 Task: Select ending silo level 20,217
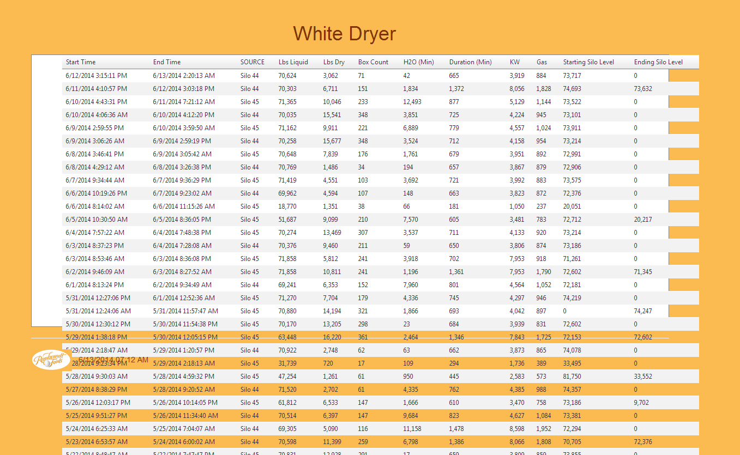click(x=643, y=220)
